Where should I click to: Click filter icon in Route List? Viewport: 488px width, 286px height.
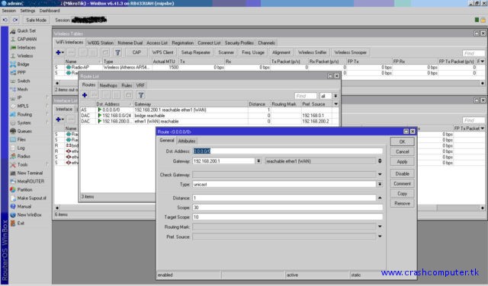141,95
